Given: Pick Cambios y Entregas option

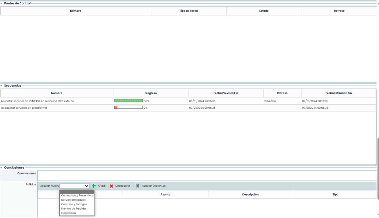Looking at the screenshot, I should [x=74, y=204].
